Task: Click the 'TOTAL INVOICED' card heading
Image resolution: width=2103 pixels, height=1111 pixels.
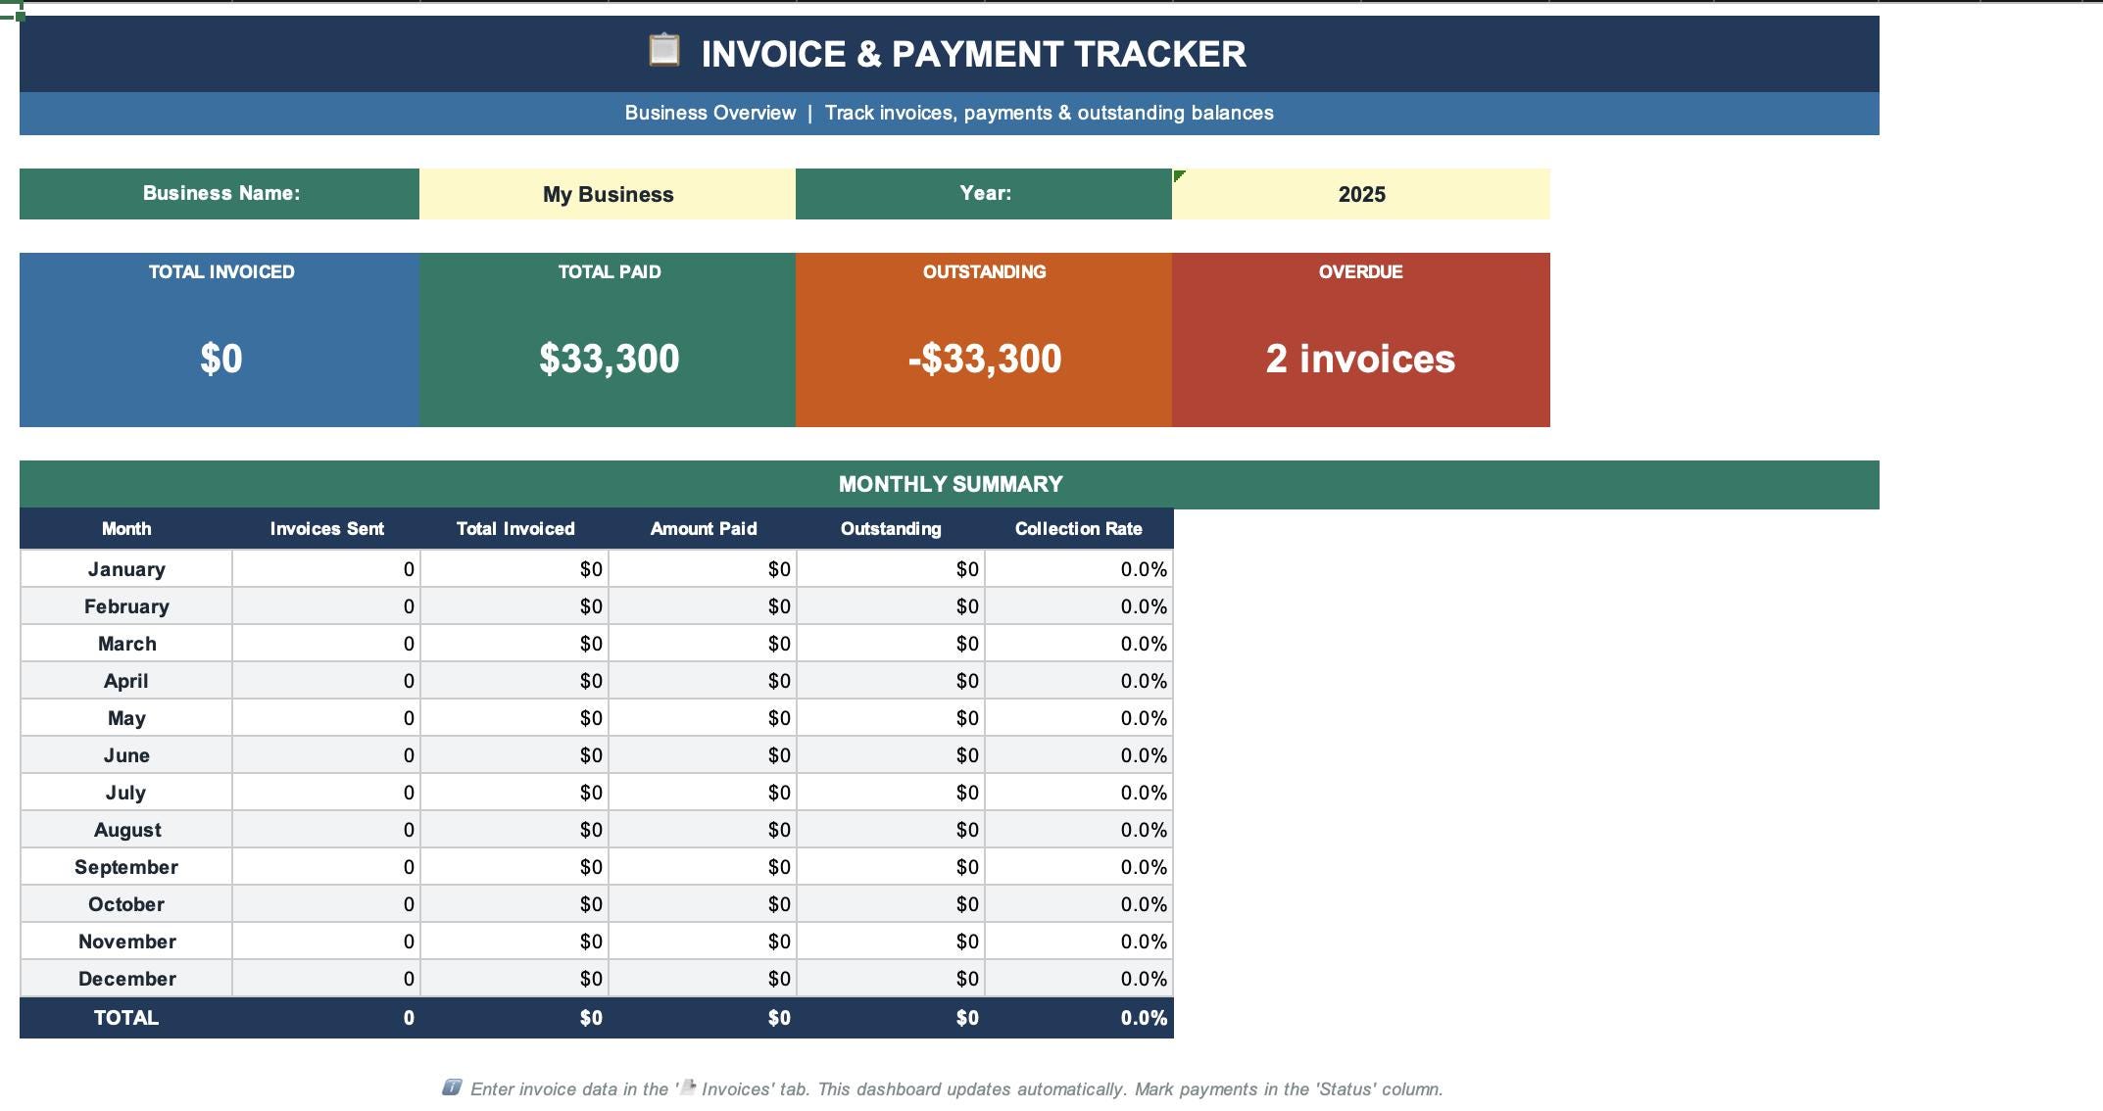Action: click(220, 272)
